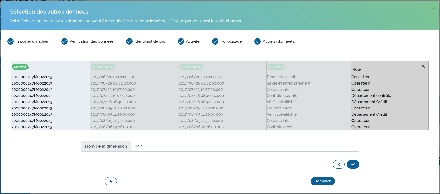This screenshot has height=194, width=440.
Task: Select step 6 Autre(s) donnée(s)
Action: tap(257, 41)
